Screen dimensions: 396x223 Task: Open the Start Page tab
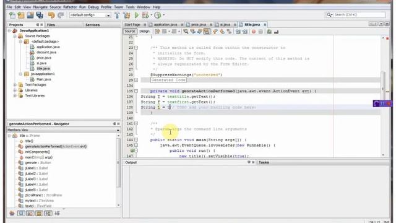[132, 25]
